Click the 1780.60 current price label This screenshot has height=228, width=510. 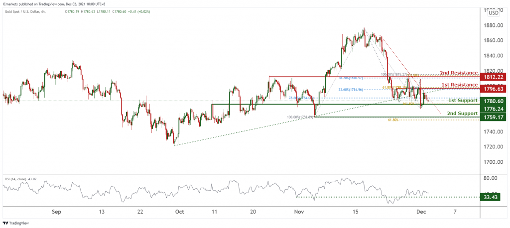[x=493, y=101]
